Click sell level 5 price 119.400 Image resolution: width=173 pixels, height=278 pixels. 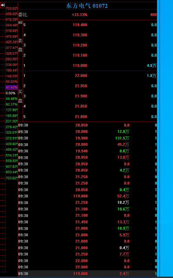80,25
